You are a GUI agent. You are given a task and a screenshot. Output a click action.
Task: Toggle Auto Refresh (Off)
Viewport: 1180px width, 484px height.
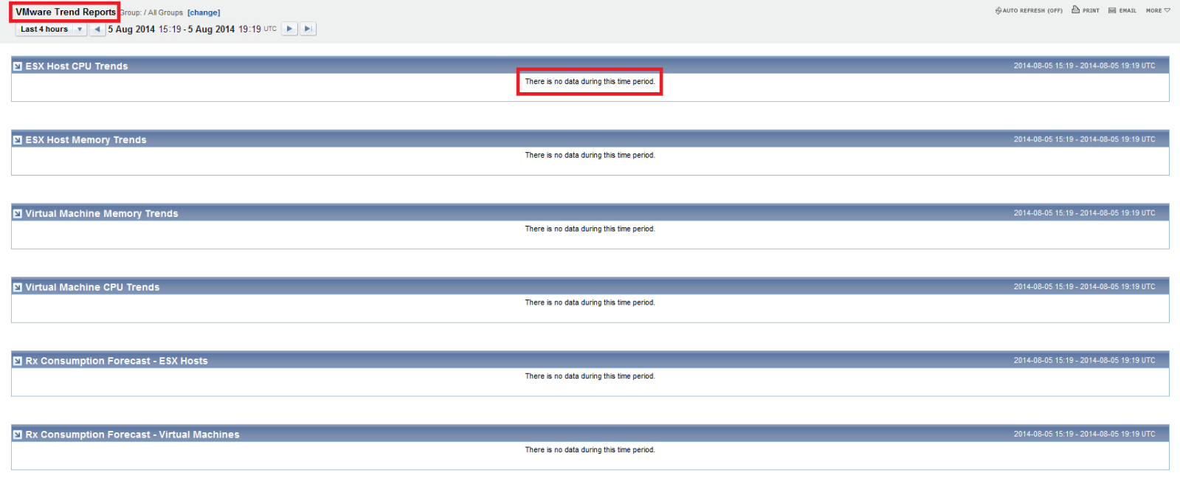pos(1029,10)
